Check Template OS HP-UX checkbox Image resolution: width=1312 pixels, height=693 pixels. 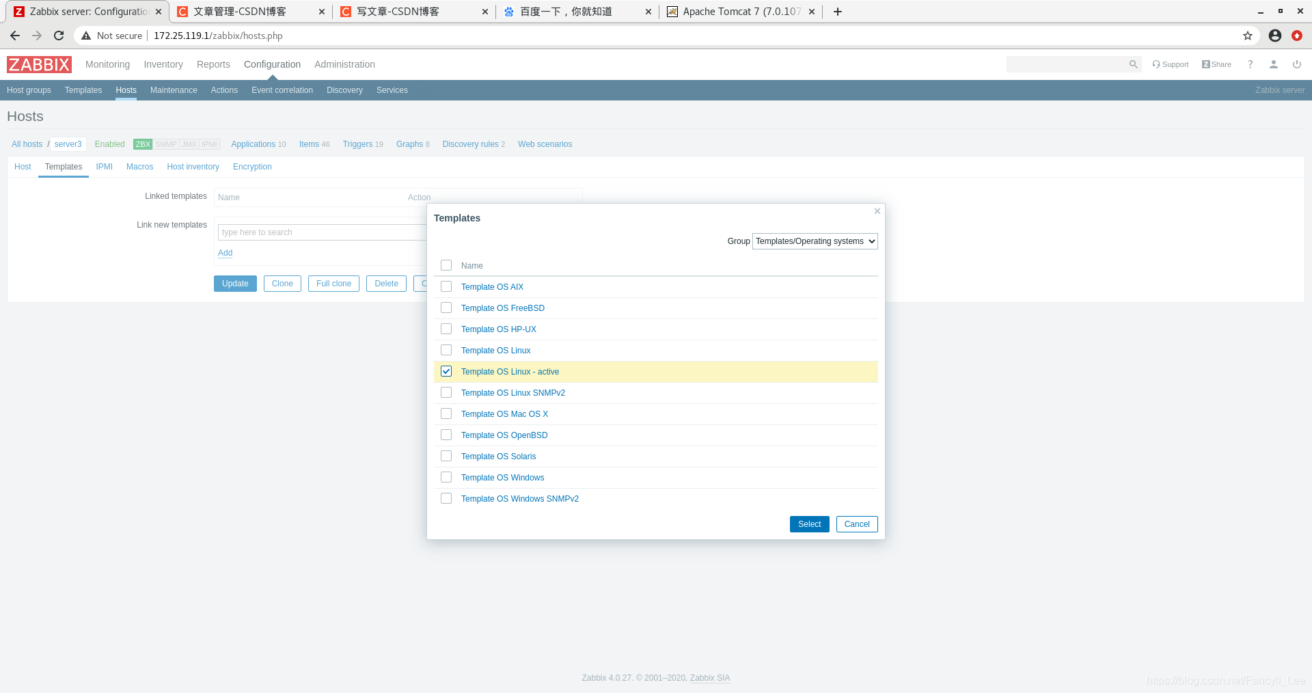[446, 329]
